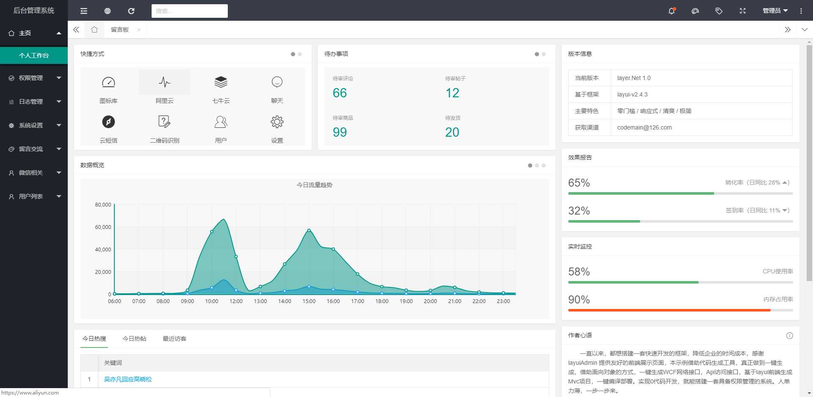
Task: Click the 32% 签到率 progress bar
Action: click(680, 221)
